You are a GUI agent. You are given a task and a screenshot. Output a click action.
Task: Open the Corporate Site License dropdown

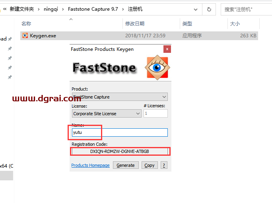click(x=107, y=114)
